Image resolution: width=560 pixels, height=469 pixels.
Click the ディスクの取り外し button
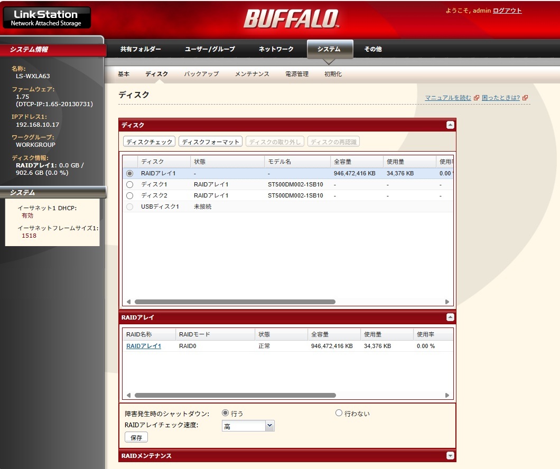(x=275, y=142)
